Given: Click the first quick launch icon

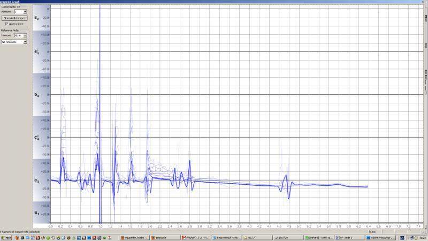Looking at the screenshot, I should click(x=18, y=237).
